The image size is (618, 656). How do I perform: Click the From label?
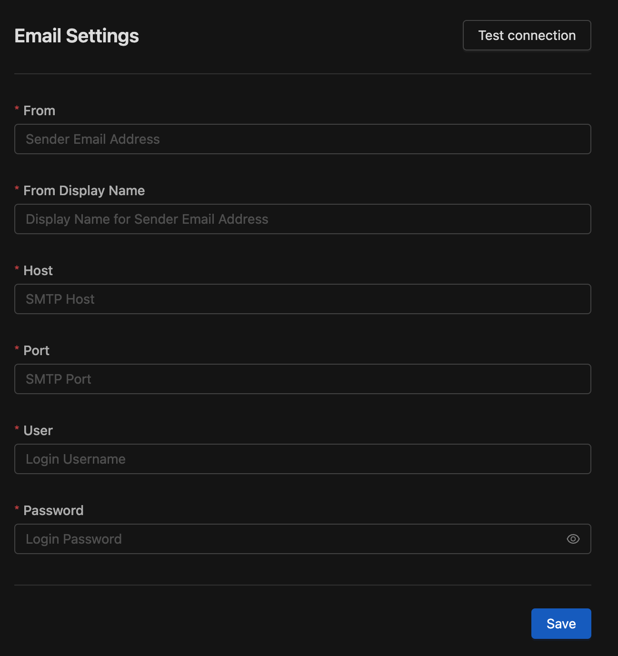[x=40, y=110]
